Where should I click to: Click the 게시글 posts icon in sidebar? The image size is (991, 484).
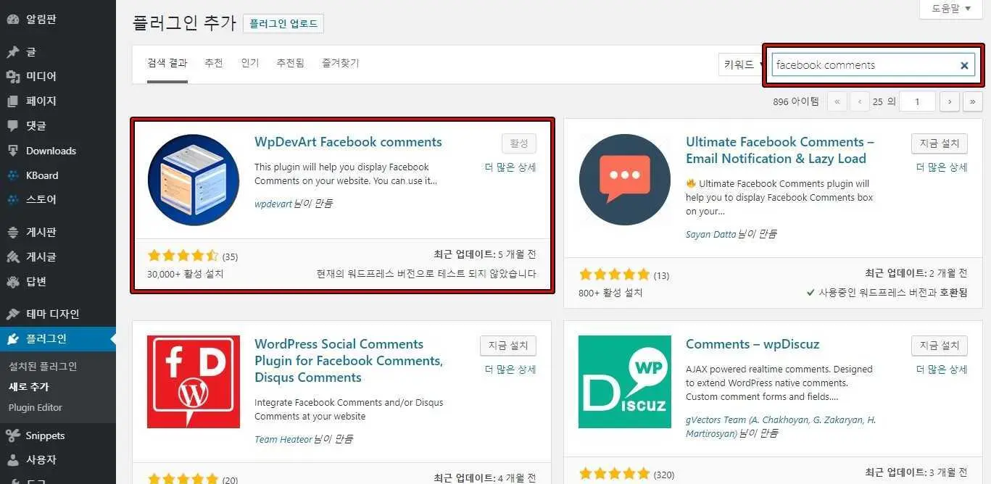click(13, 257)
